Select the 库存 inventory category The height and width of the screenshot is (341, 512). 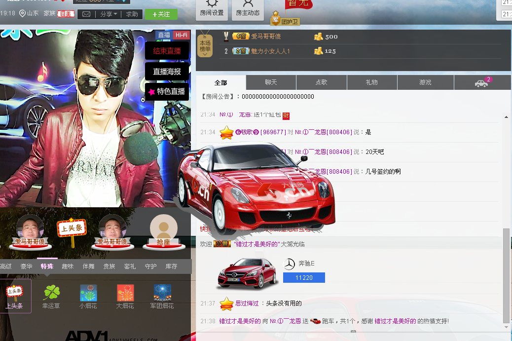pos(172,266)
